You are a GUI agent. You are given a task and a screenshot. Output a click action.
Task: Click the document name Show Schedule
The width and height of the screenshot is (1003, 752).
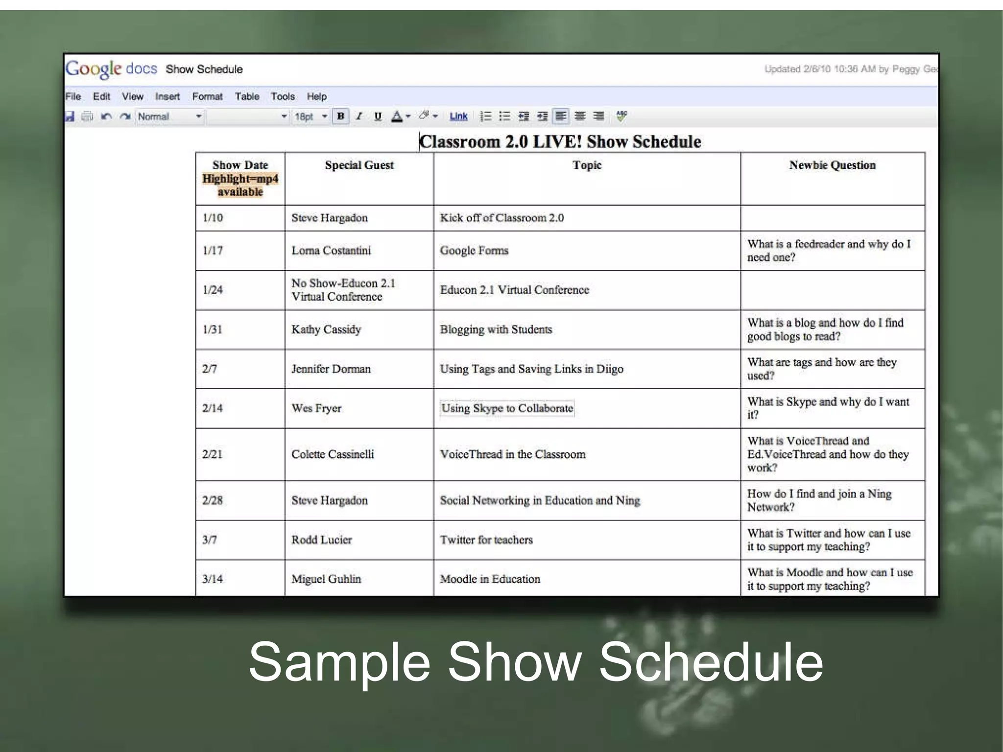204,69
